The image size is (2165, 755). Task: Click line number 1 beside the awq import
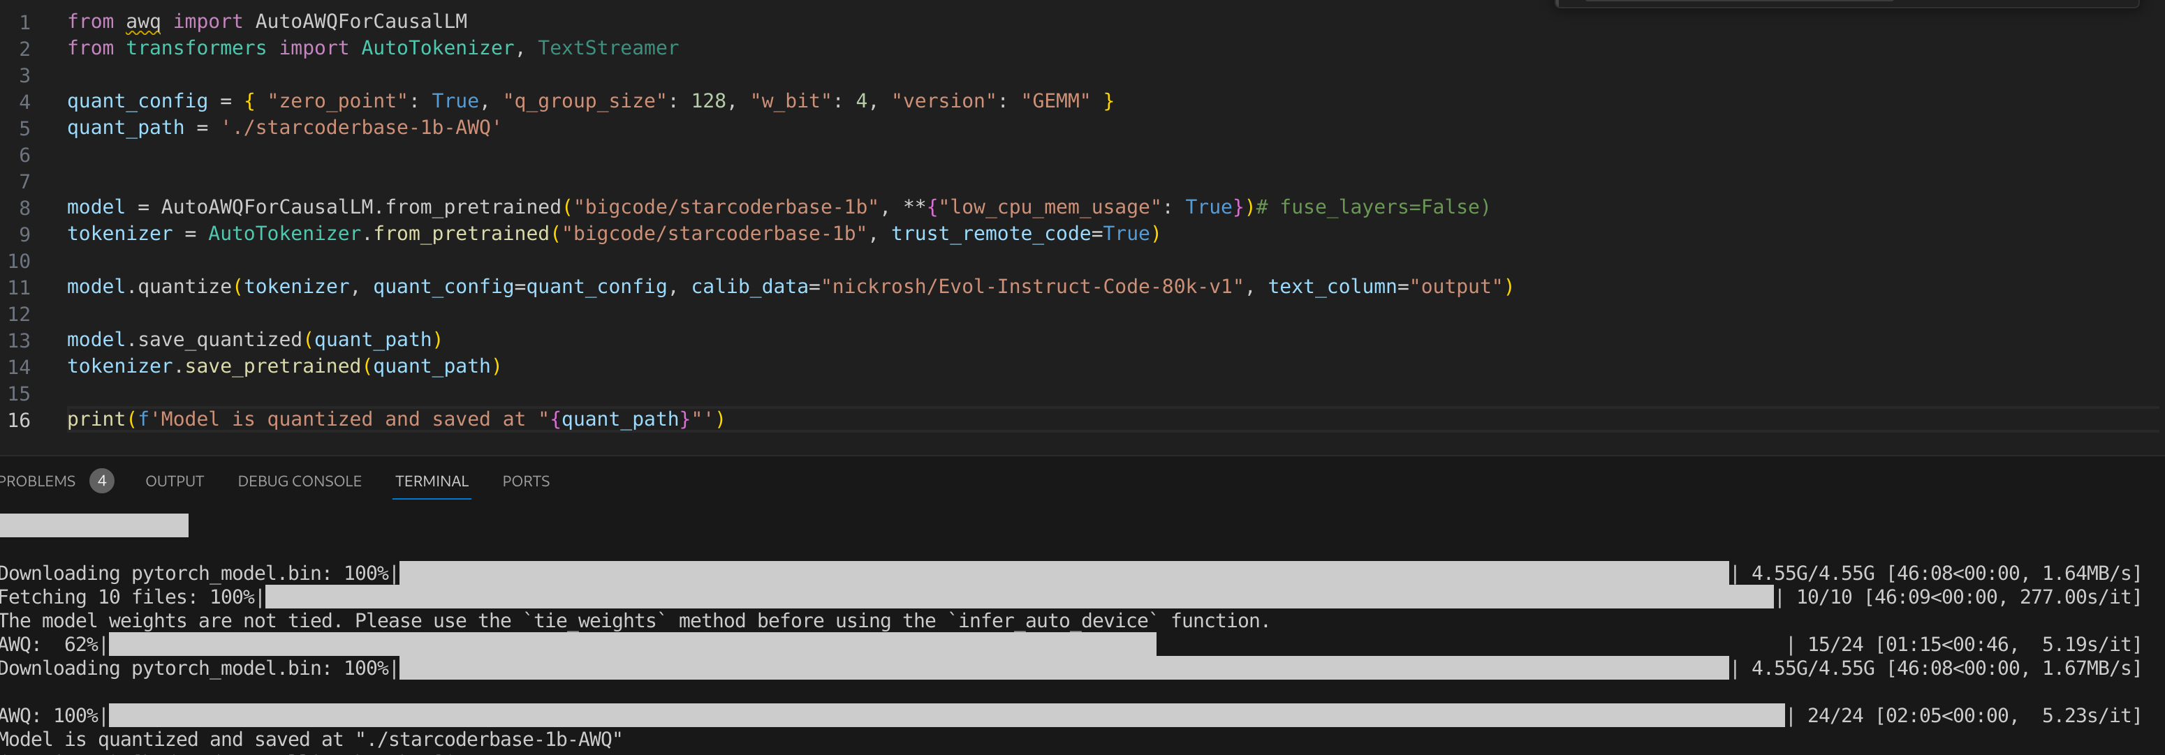(24, 22)
